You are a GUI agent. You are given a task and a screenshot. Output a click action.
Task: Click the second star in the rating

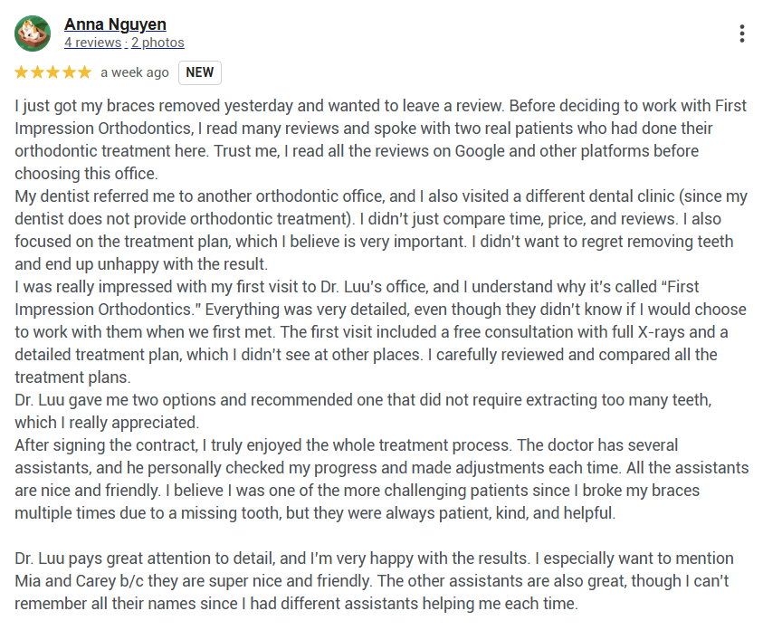(x=37, y=72)
